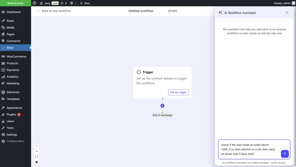Toggle canvas interactivity lock
This screenshot has height=167, width=296.
coord(37,162)
